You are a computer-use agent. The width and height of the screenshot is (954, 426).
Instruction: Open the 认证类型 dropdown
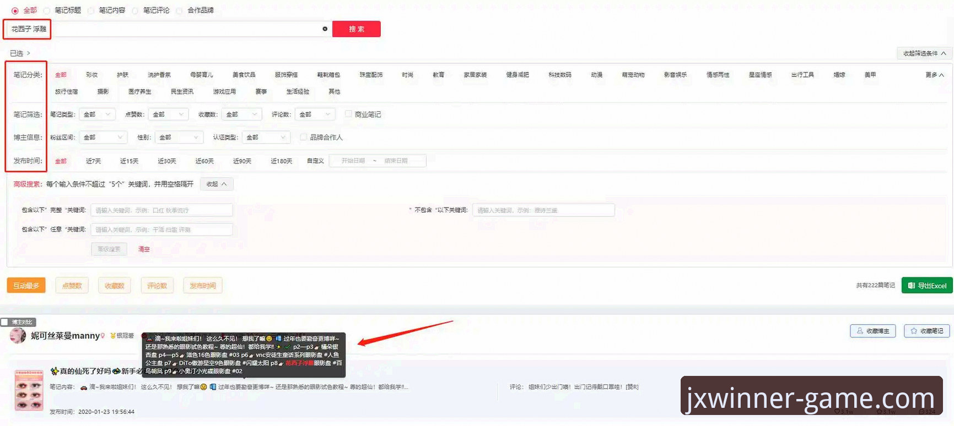tap(266, 137)
